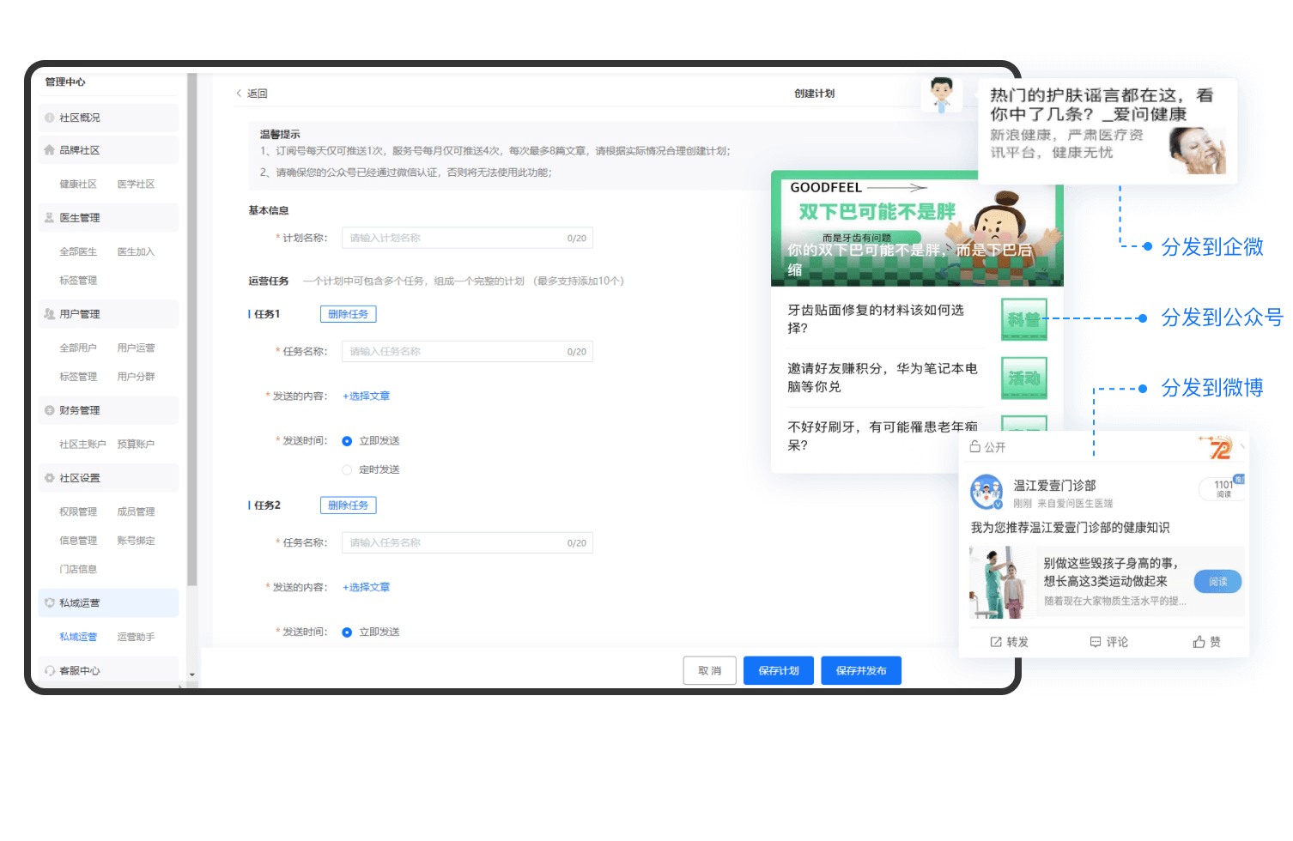Click the 赞 thumbs-up icon
Screen dimensions: 1293x841
(x=1199, y=642)
